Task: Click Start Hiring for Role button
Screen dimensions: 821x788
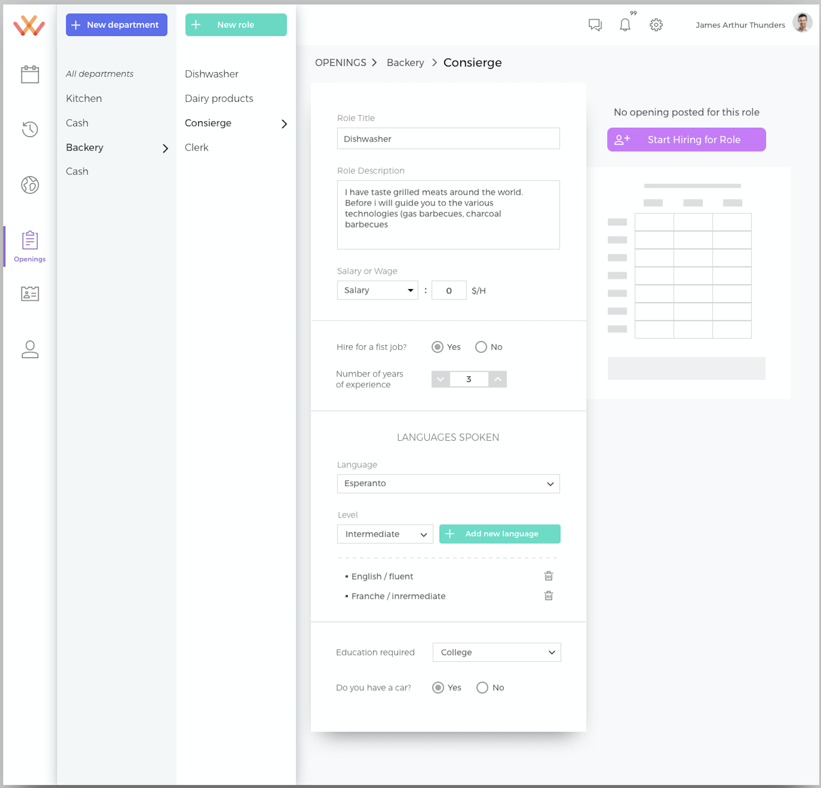Action: (686, 140)
